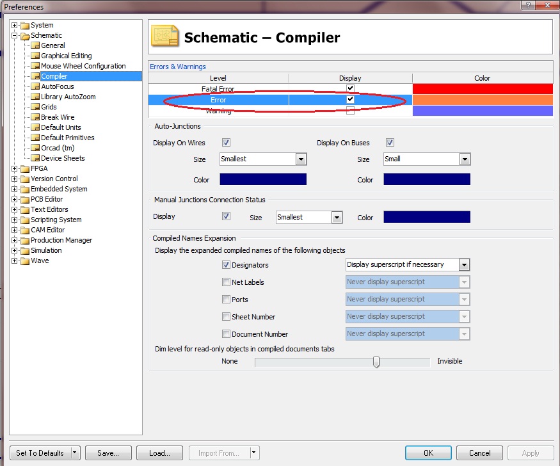The height and width of the screenshot is (466, 560).
Task: Click the Device Sheets page icon
Action: (x=35, y=158)
